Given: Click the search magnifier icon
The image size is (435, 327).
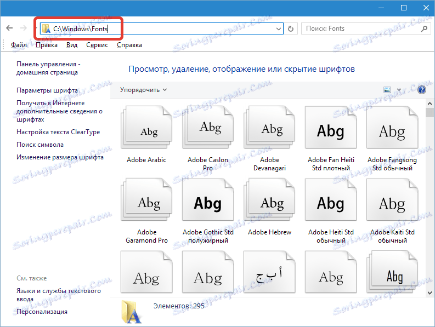Looking at the screenshot, I should pyautogui.click(x=424, y=28).
